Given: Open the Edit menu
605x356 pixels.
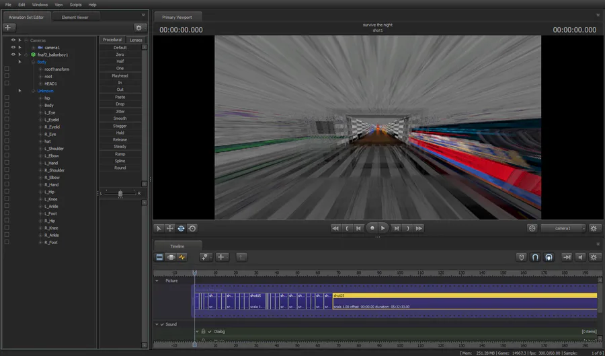Looking at the screenshot, I should click(x=22, y=5).
